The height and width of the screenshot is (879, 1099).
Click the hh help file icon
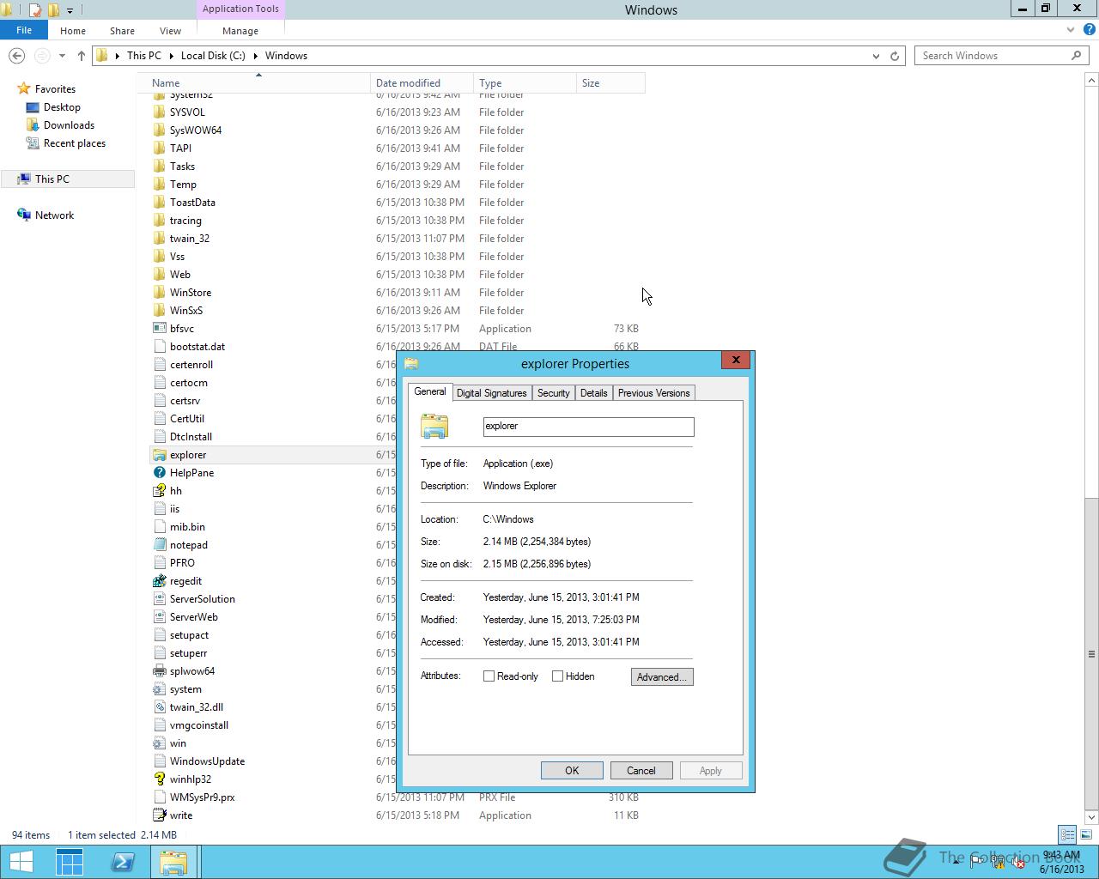coord(159,491)
